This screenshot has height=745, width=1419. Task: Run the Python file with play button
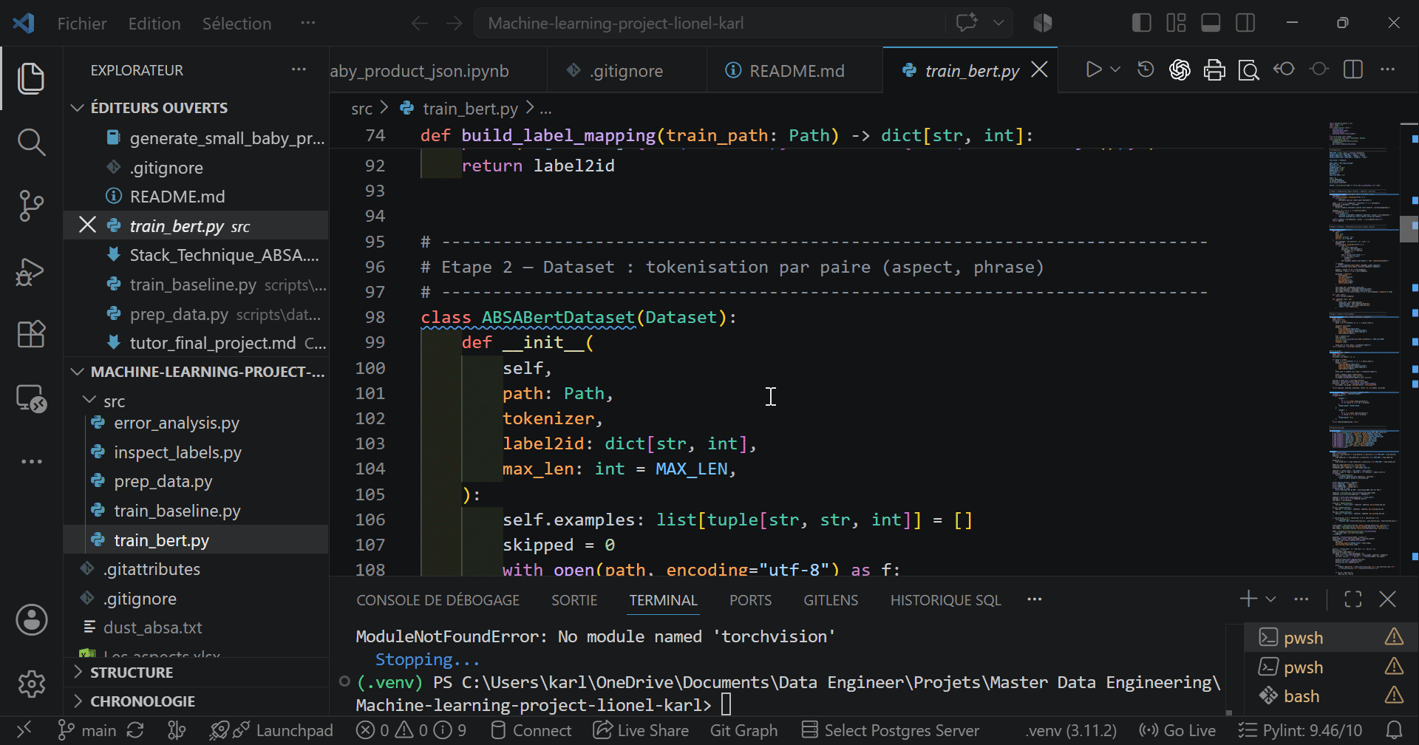pyautogui.click(x=1094, y=69)
